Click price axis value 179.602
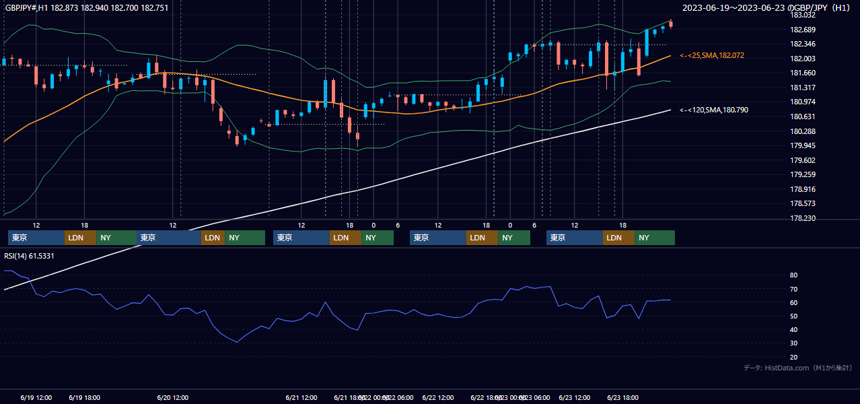 tap(803, 160)
